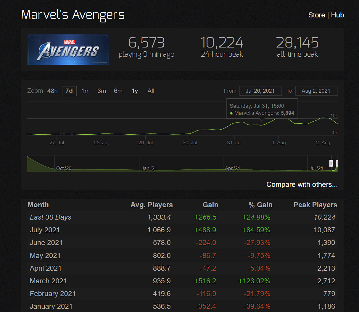Click the right range slider handle
Screen dimensions: 359x312
(337, 163)
